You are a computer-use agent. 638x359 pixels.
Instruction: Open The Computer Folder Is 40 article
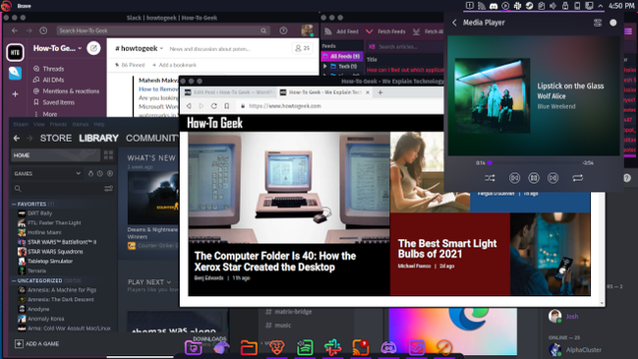[x=275, y=262]
